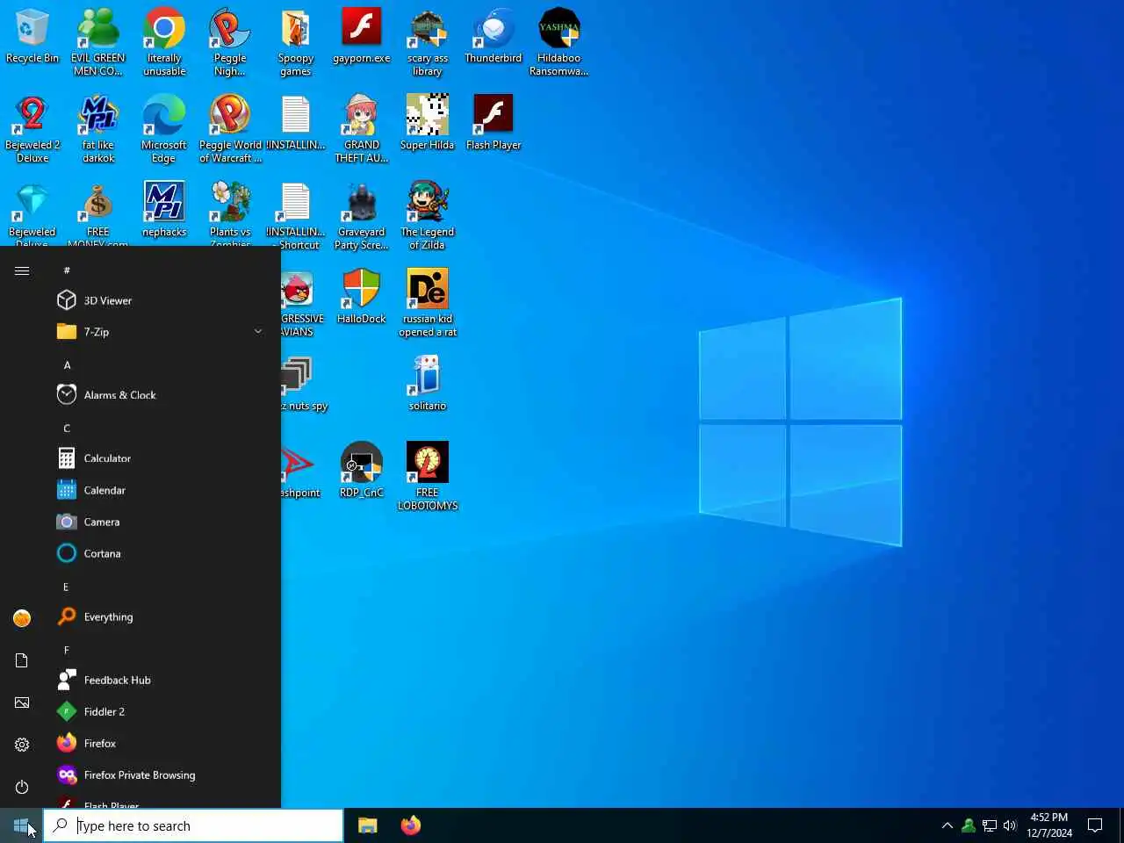Open the Microsoft Edge desktop shortcut
Image resolution: width=1124 pixels, height=843 pixels.
(164, 129)
